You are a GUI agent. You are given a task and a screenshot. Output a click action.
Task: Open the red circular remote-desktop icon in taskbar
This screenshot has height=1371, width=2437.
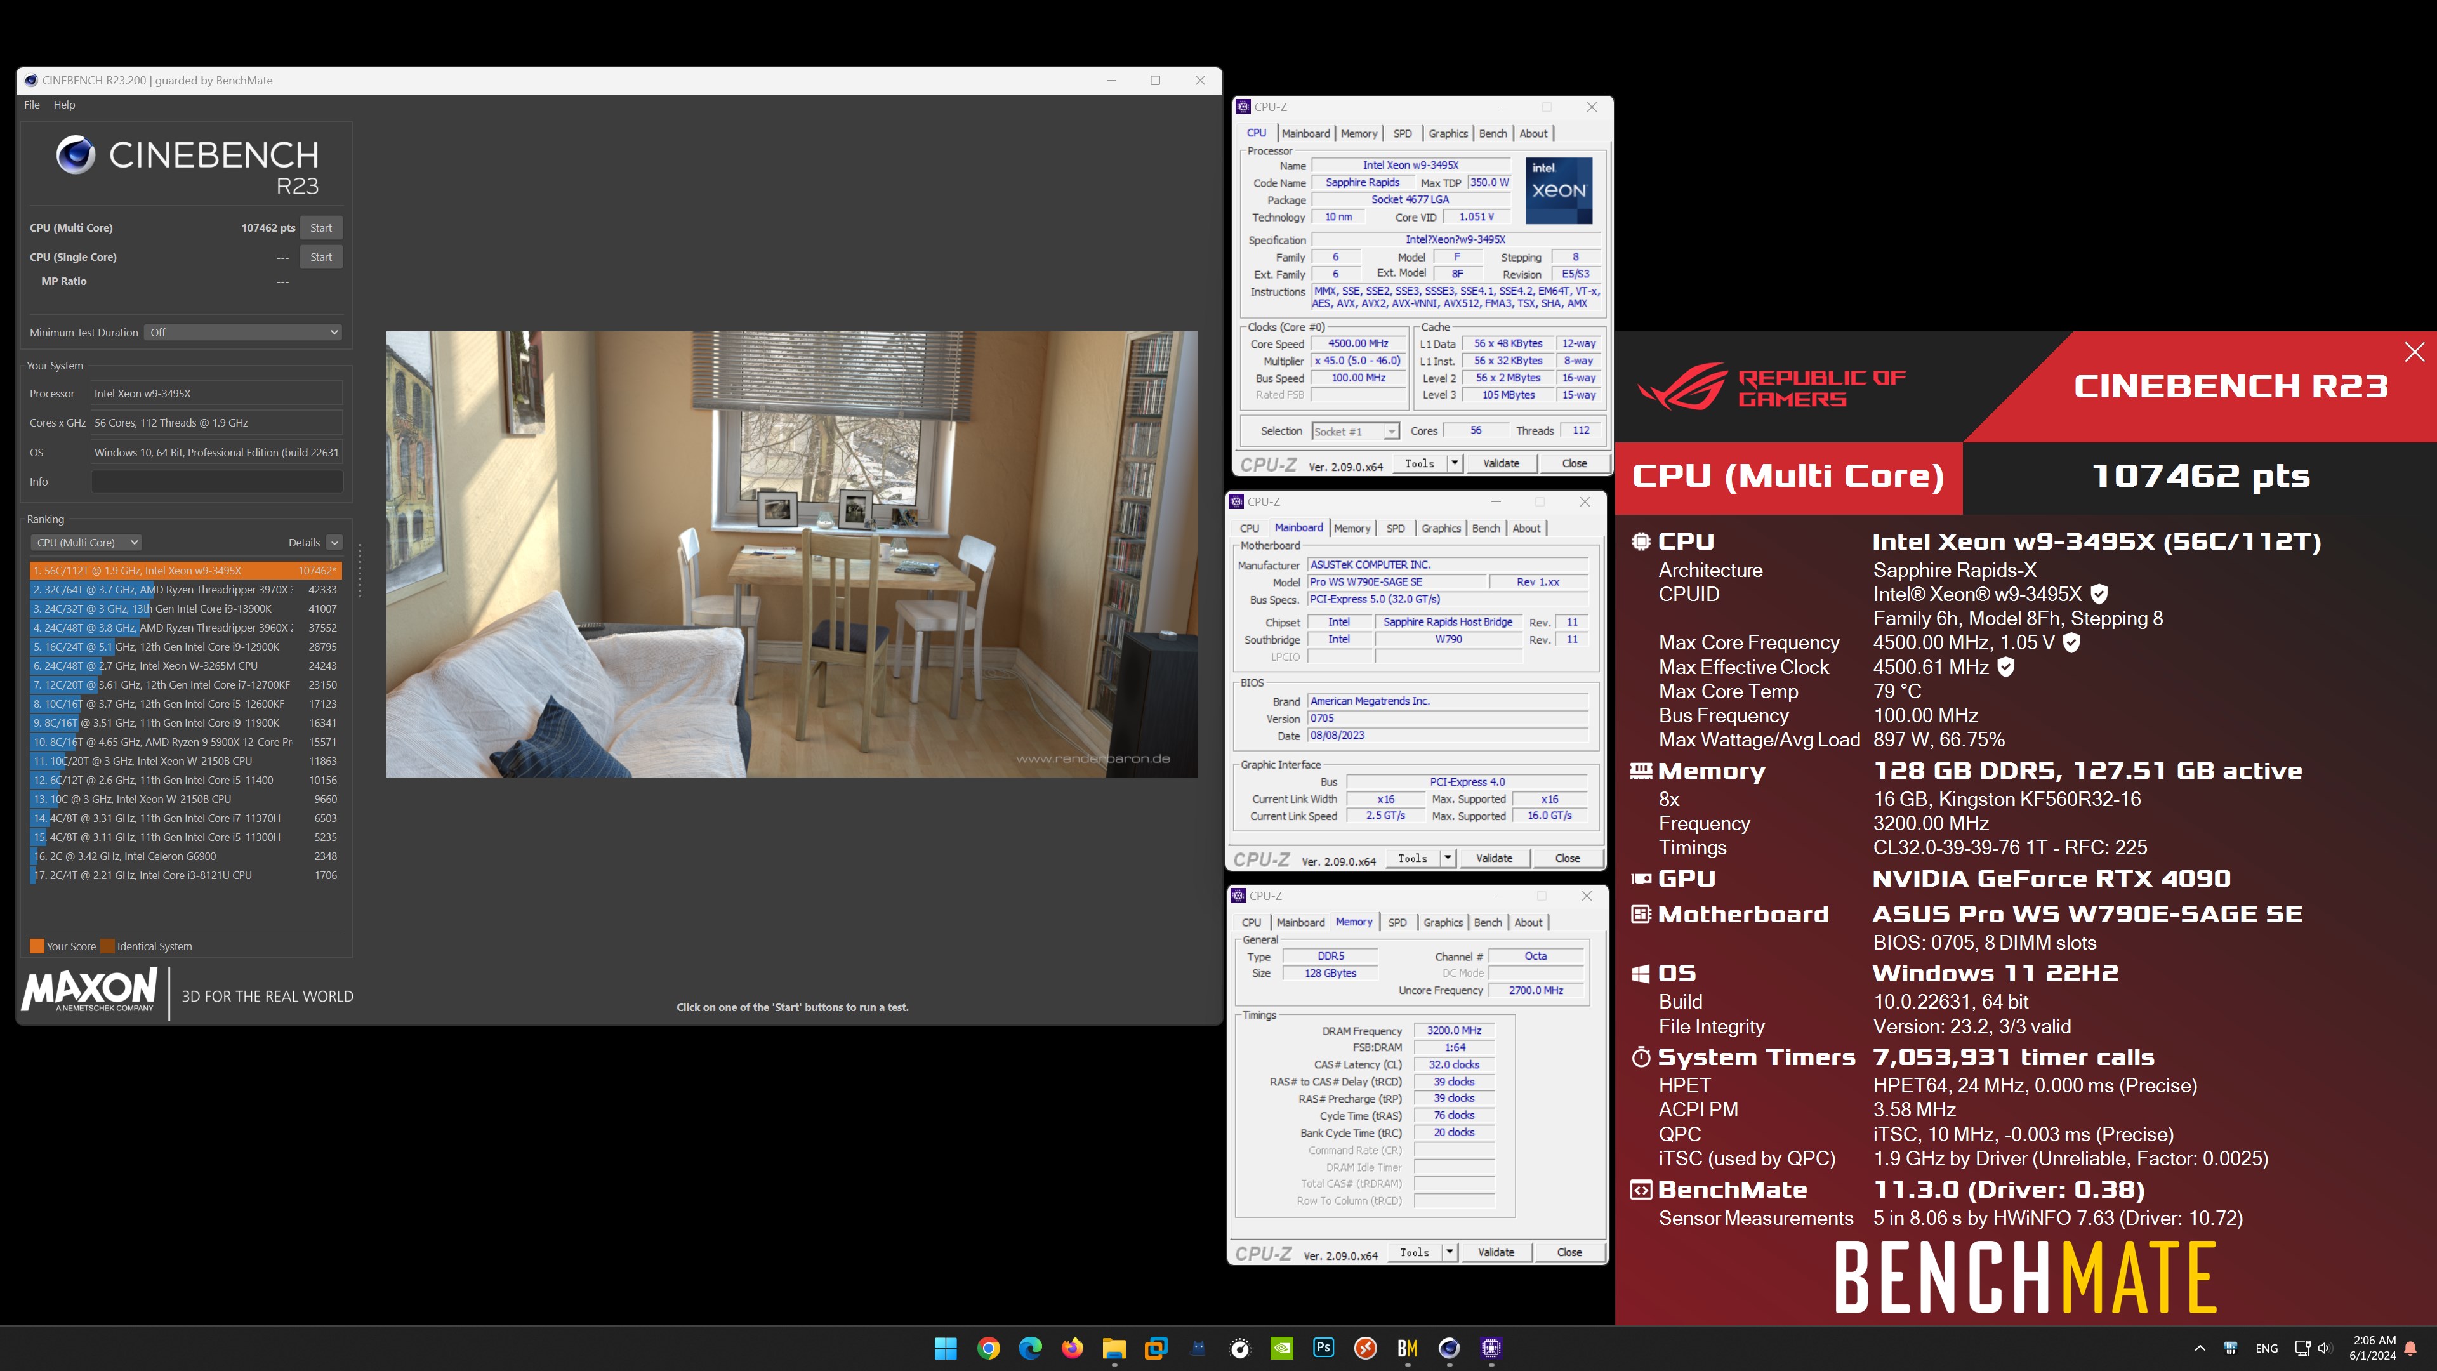1365,1348
